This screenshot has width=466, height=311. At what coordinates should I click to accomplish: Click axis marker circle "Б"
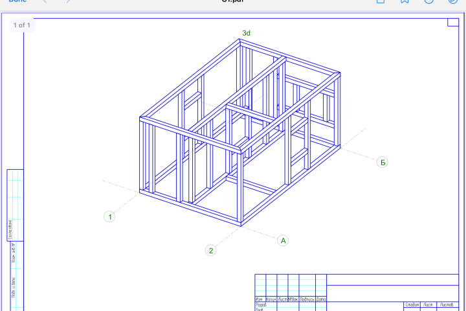(383, 162)
